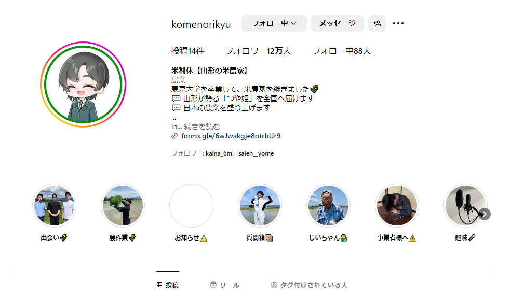The width and height of the screenshot is (511, 296).
Task: View the フォロワー12万人 list
Action: pos(258,51)
